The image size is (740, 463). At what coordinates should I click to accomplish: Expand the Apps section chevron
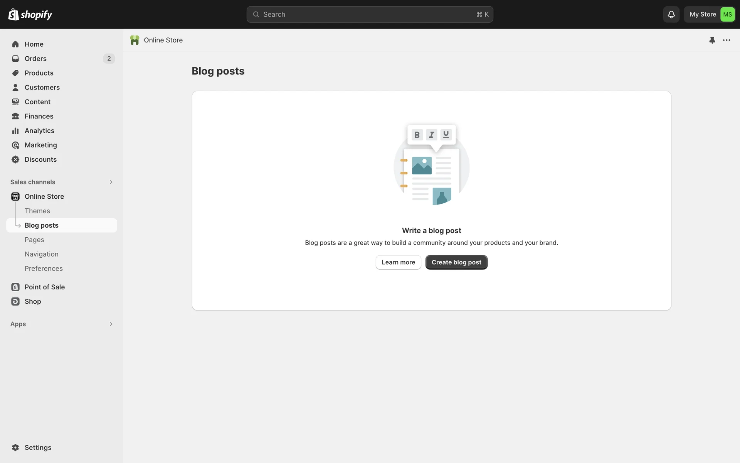click(x=111, y=324)
